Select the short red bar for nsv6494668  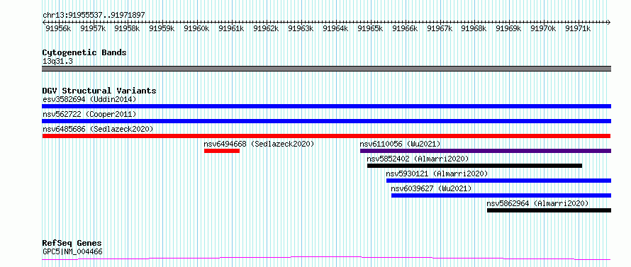click(x=222, y=151)
